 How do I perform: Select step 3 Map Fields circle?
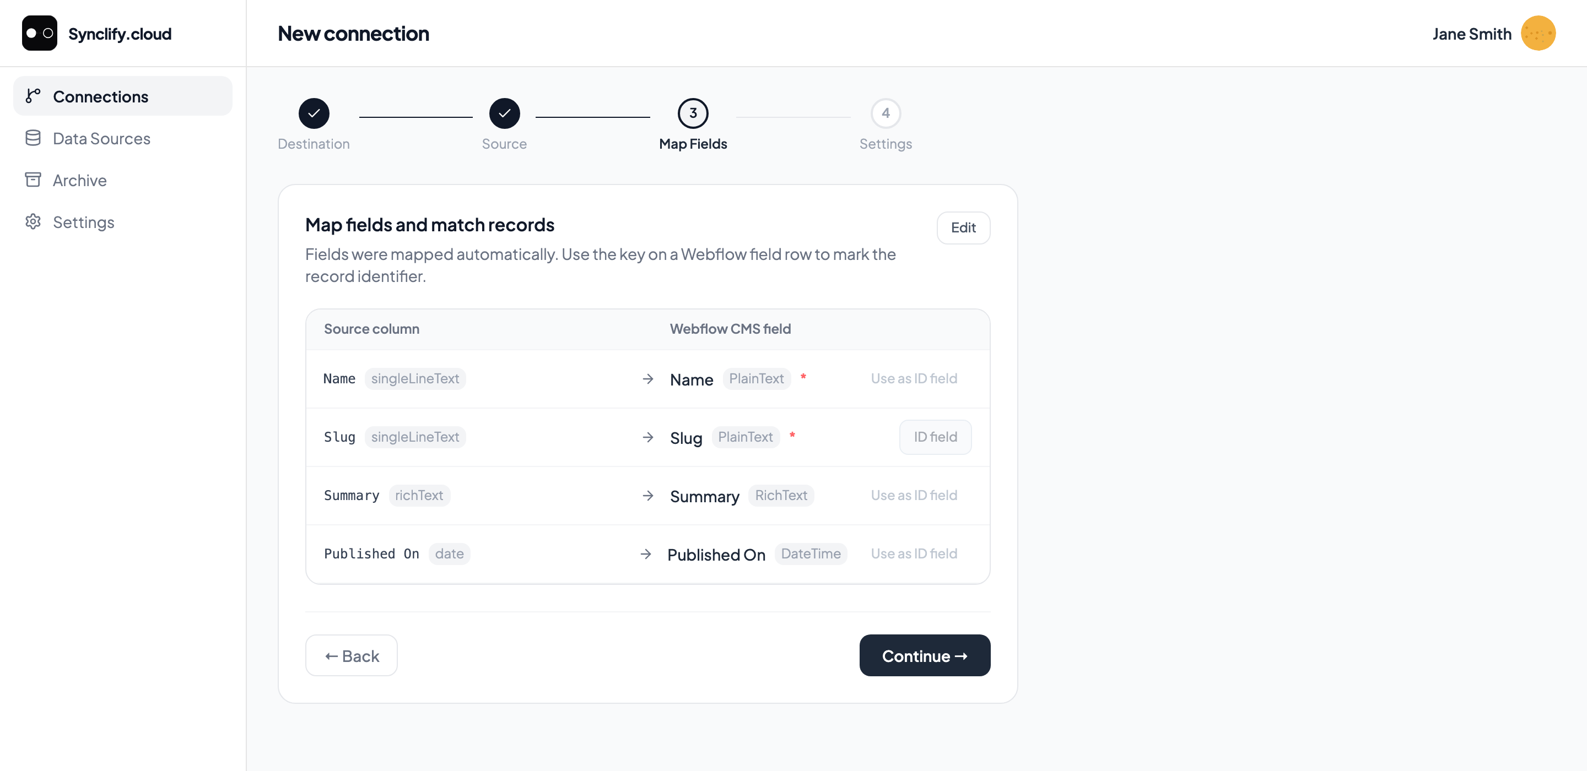pyautogui.click(x=693, y=113)
